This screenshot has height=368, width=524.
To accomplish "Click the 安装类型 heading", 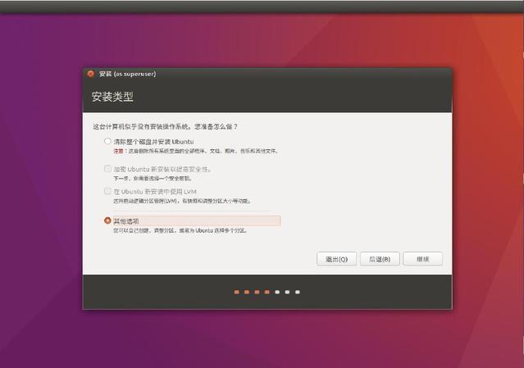I will 112,97.
